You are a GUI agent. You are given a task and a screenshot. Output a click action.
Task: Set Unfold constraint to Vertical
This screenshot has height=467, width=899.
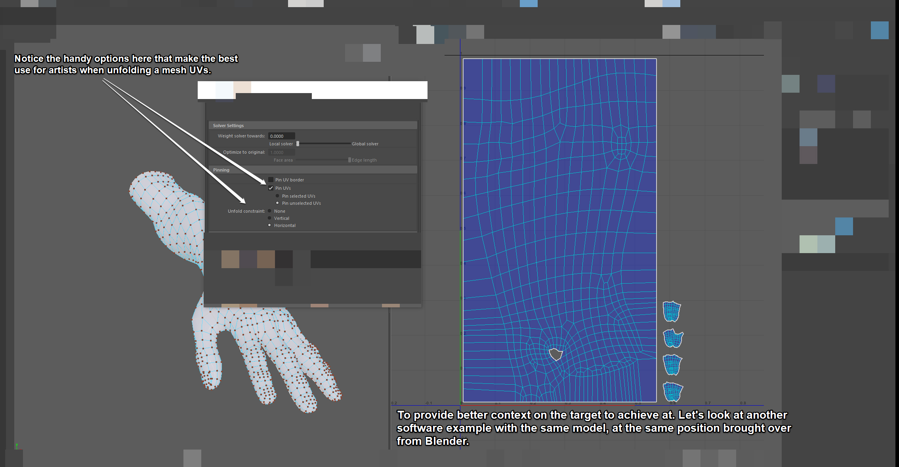tap(269, 218)
